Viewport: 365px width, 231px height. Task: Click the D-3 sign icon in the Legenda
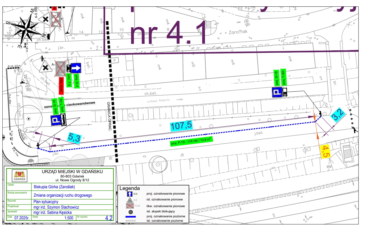pos(130,194)
